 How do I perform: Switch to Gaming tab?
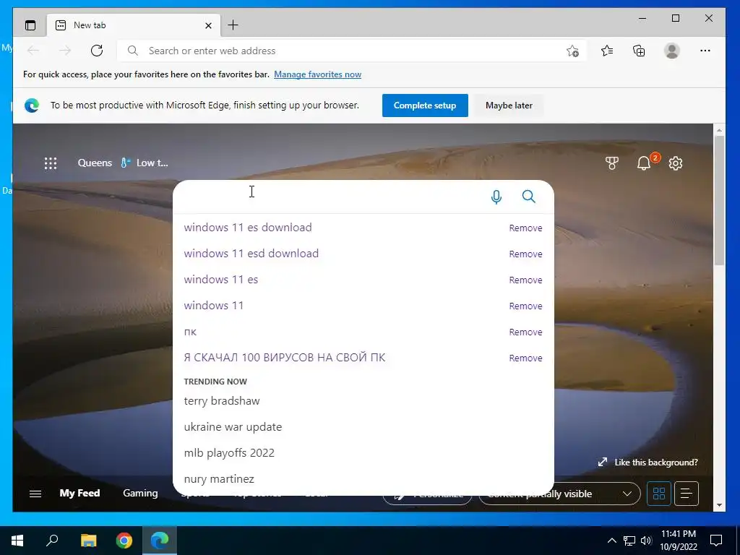[140, 493]
